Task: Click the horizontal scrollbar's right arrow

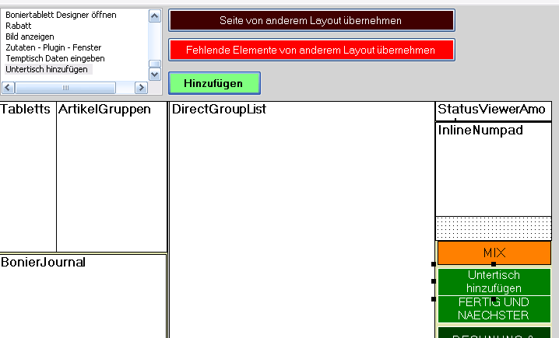Action: (x=142, y=87)
